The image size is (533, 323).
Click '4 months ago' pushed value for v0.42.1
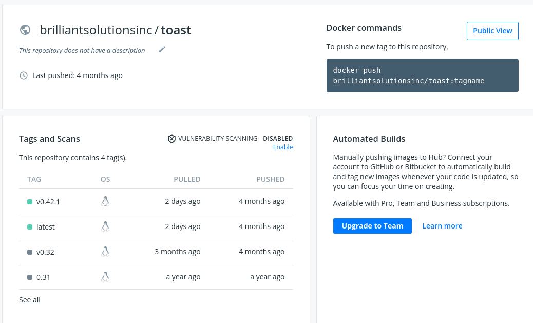262,201
